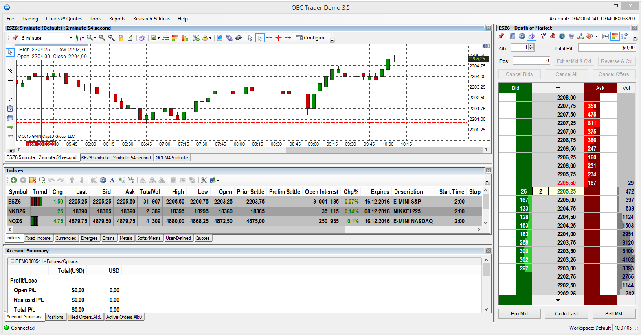
Task: Toggle the pin icon on Depth of Market toolbar
Action: pos(502,36)
